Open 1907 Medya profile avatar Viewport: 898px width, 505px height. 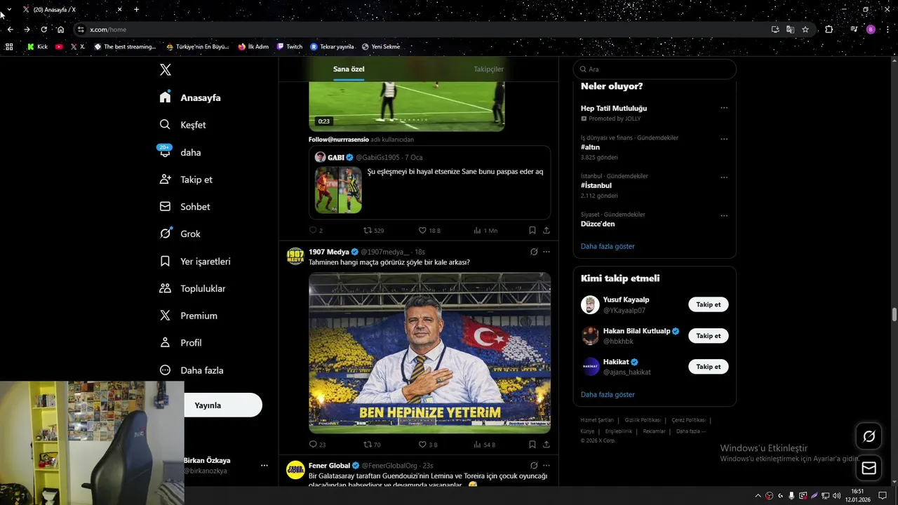(295, 256)
